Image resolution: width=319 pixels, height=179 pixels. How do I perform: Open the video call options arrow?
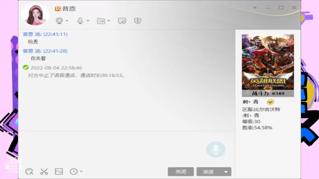click(67, 21)
